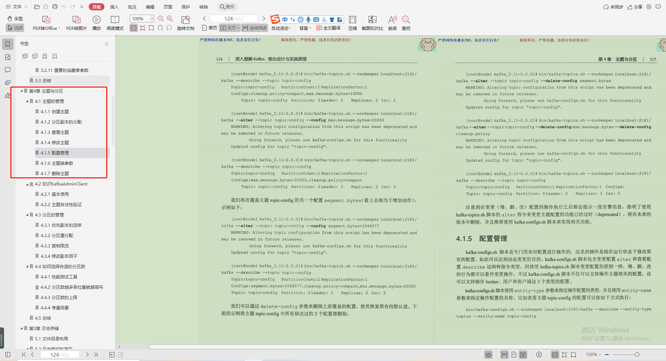Rotate page counterclockwise icon

point(160,28)
